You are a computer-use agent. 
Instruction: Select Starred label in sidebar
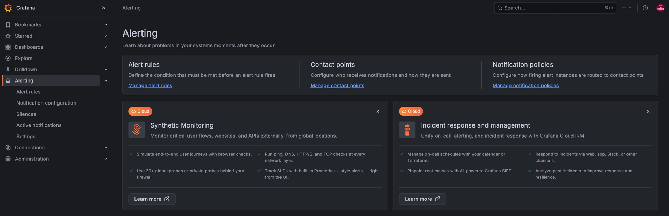(x=24, y=36)
